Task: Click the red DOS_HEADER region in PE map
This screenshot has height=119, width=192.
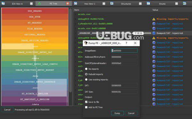Action: coord(35,11)
